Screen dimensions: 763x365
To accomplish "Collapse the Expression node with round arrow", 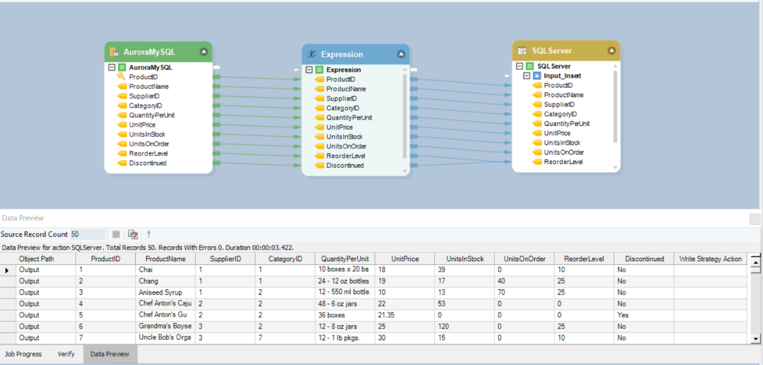I will [401, 54].
